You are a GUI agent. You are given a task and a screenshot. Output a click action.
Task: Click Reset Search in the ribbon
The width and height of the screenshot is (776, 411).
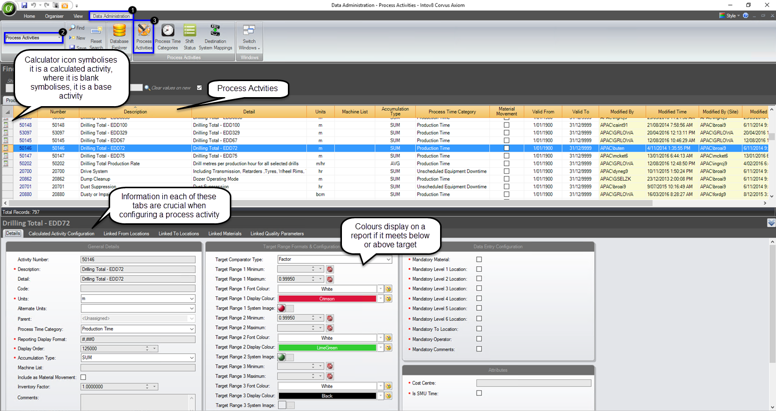96,38
